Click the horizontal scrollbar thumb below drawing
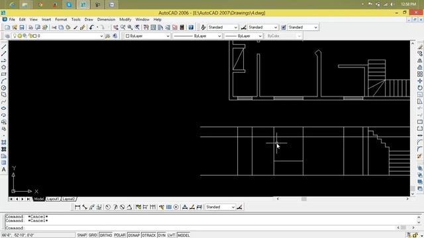The height and width of the screenshot is (238, 424). click(304, 199)
